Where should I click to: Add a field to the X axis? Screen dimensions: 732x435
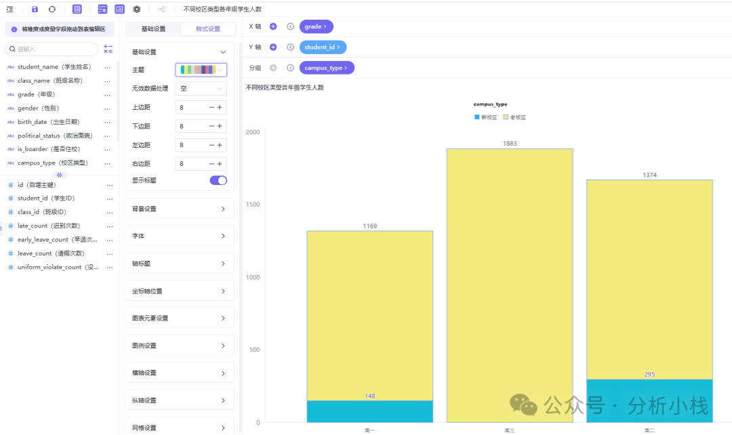click(273, 26)
